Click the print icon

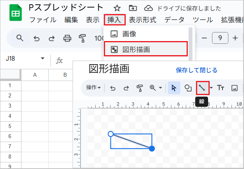67,38
